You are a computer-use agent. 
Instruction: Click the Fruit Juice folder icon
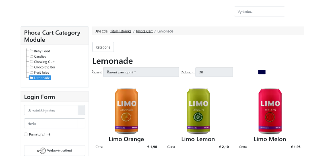[31, 72]
